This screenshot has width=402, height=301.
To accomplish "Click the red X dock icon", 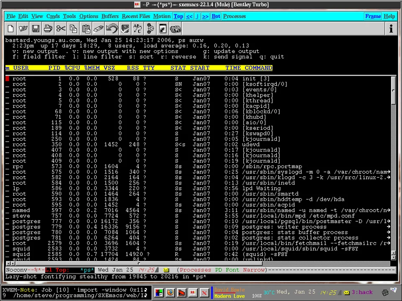I will click(204, 292).
